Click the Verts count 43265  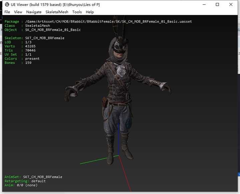tap(30, 46)
